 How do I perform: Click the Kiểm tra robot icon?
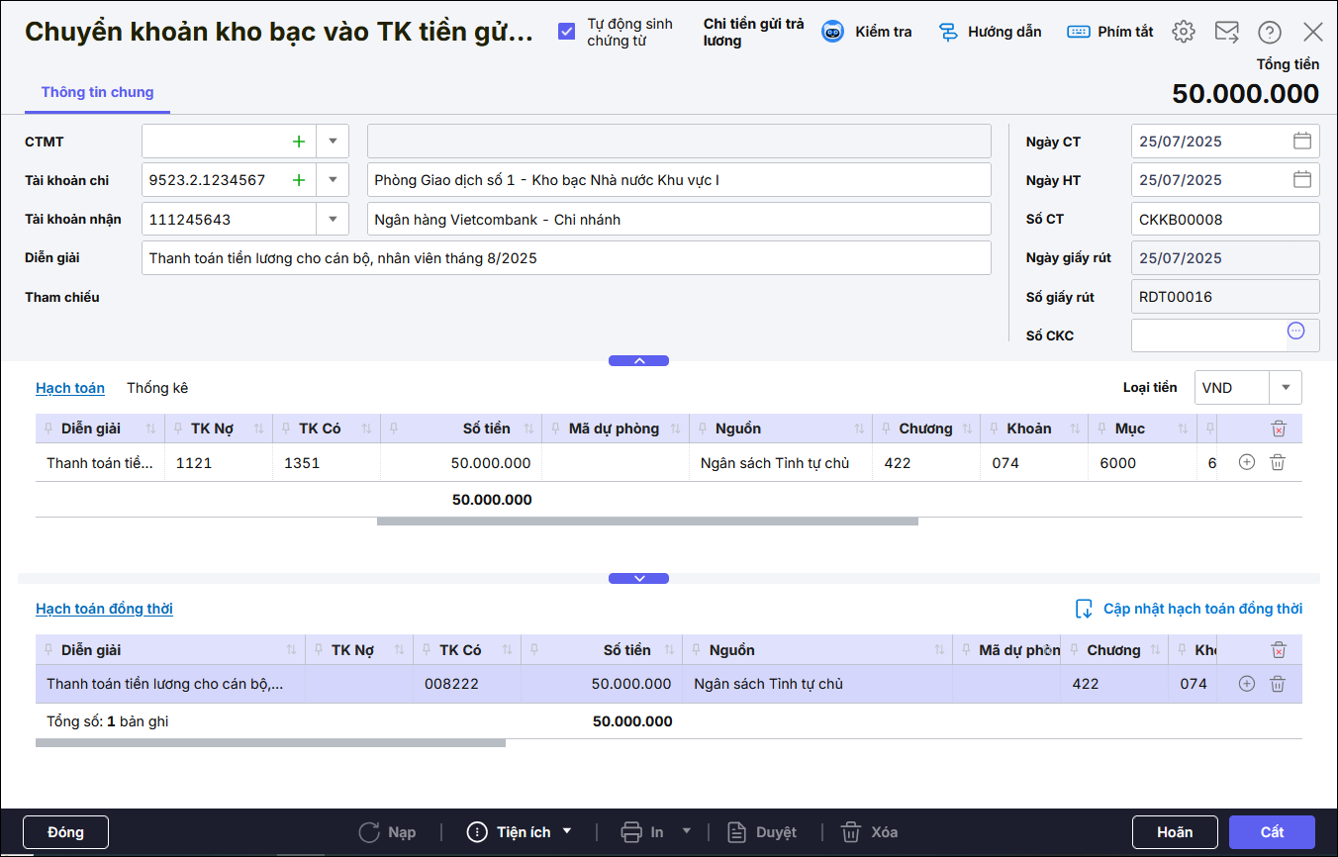pos(833,32)
